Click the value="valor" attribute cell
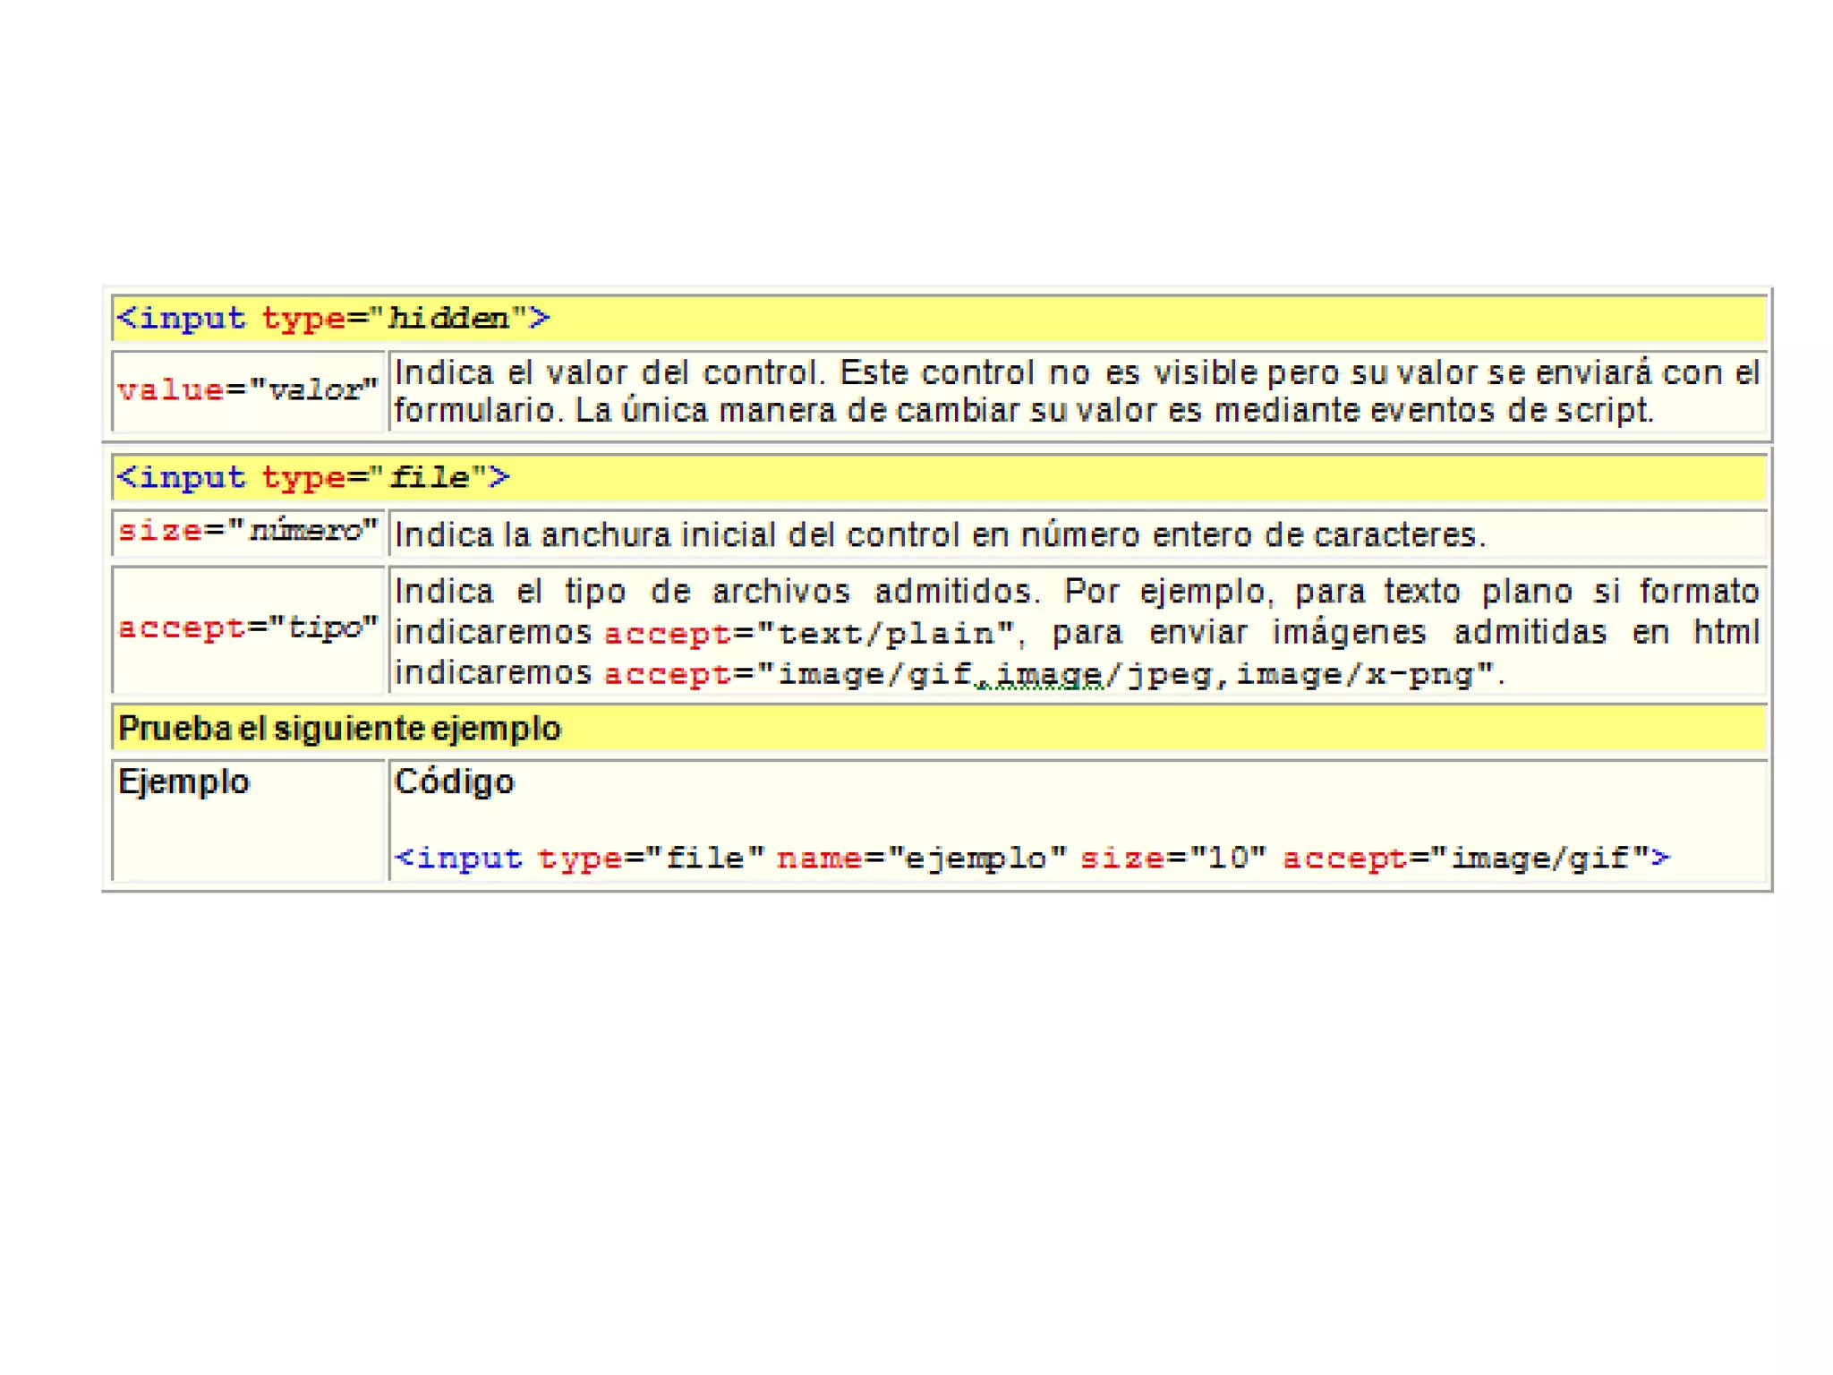The image size is (1833, 1375). (x=248, y=390)
